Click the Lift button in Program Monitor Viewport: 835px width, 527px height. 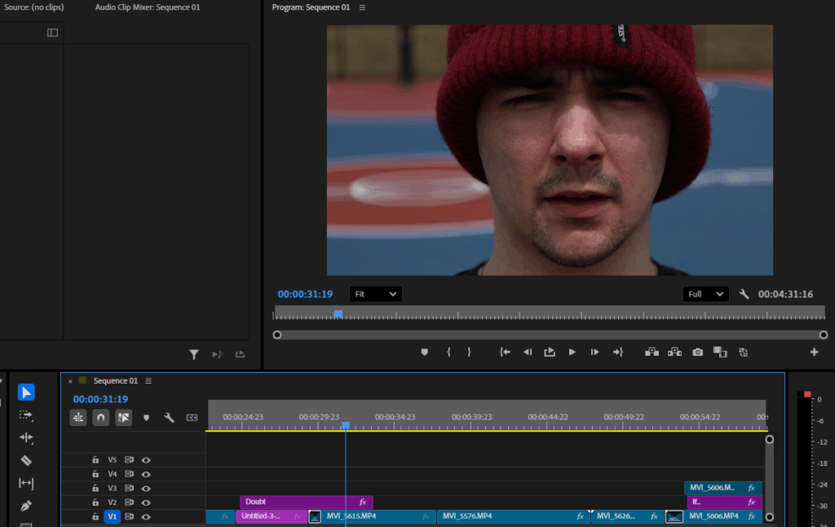(652, 352)
